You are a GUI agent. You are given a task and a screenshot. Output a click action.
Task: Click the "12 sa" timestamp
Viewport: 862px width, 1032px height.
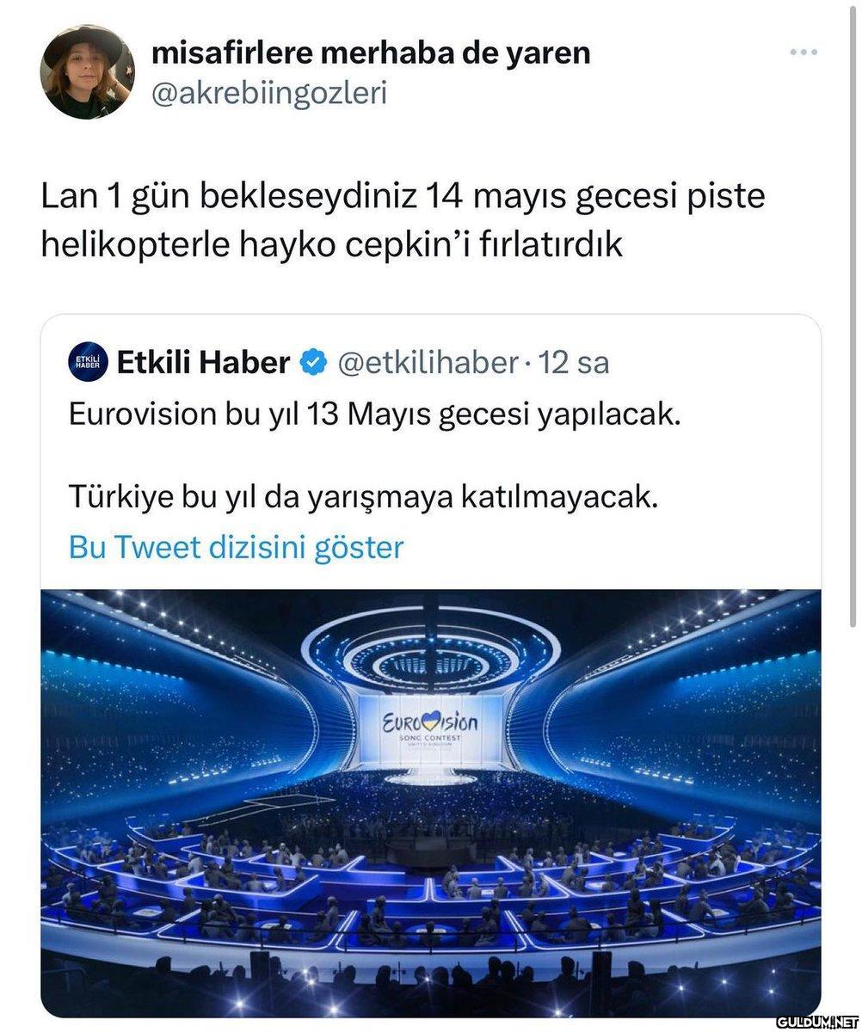[x=573, y=363]
